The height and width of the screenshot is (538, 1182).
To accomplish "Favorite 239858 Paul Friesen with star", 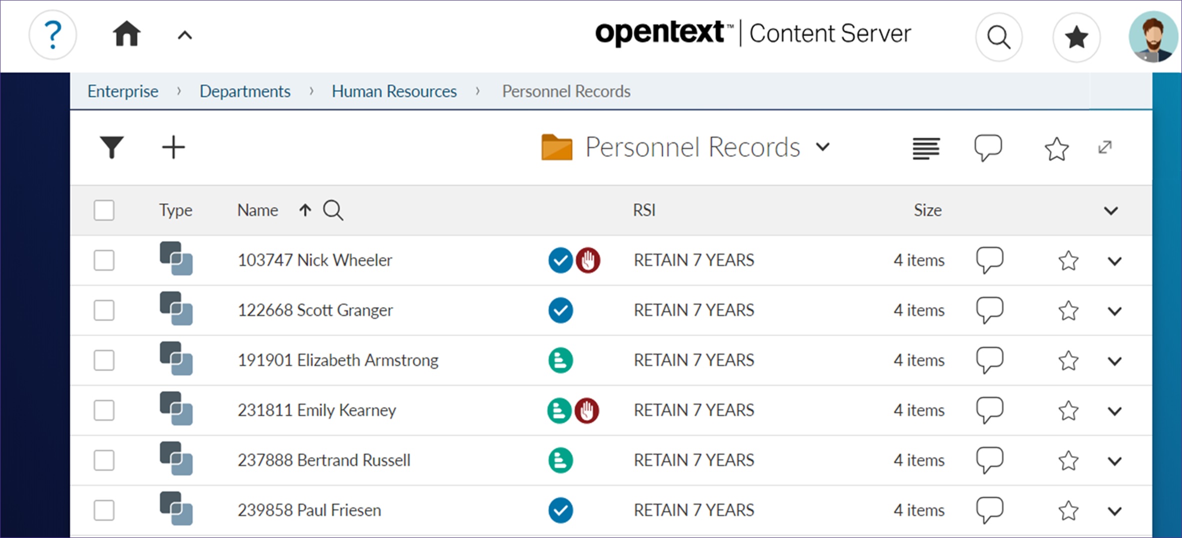I will click(1069, 510).
